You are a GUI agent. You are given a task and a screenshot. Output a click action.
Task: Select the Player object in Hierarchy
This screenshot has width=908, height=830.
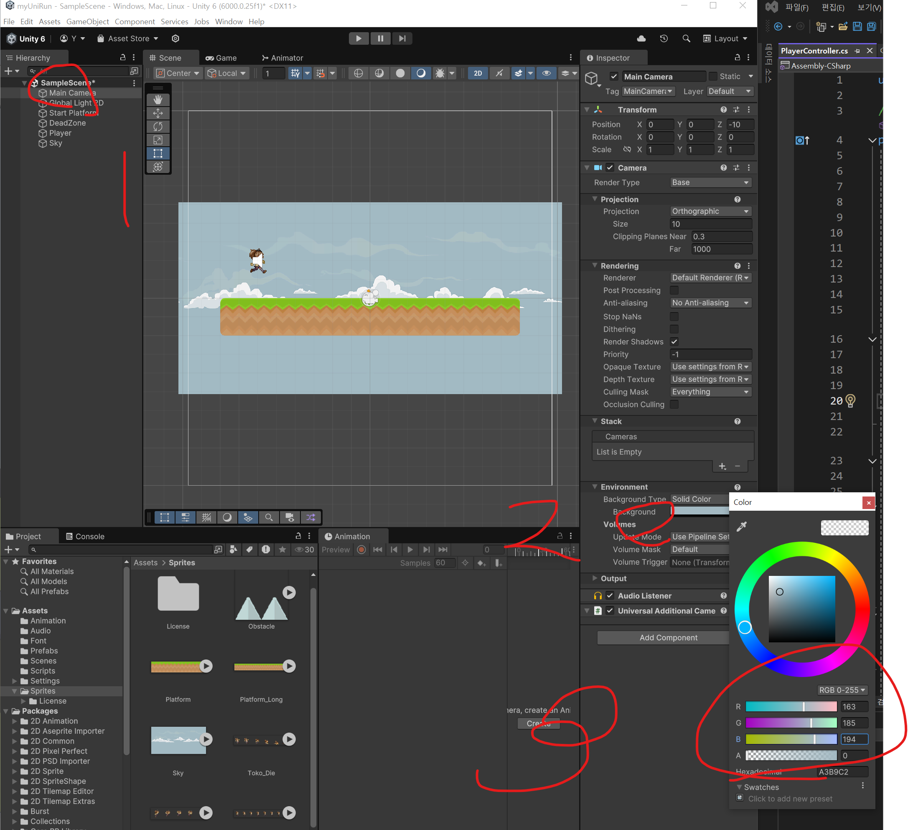[60, 133]
